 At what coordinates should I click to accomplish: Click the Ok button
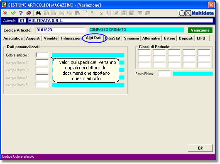200,148
